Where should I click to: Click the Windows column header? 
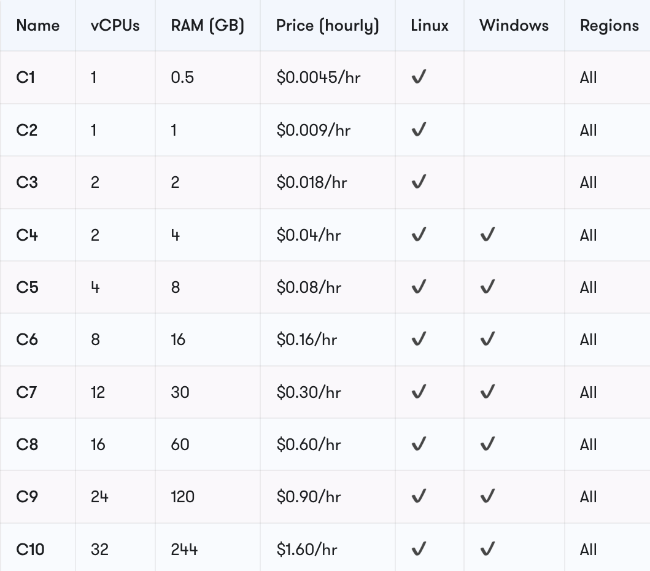click(514, 25)
